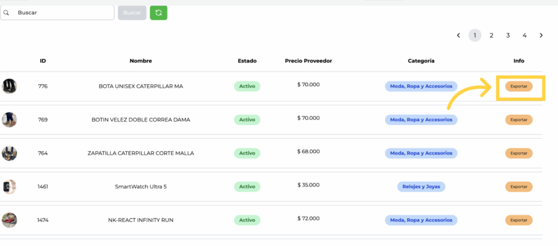Jump to page 4 in pagination
Screen dimensions: 558x246
[x=524, y=35]
